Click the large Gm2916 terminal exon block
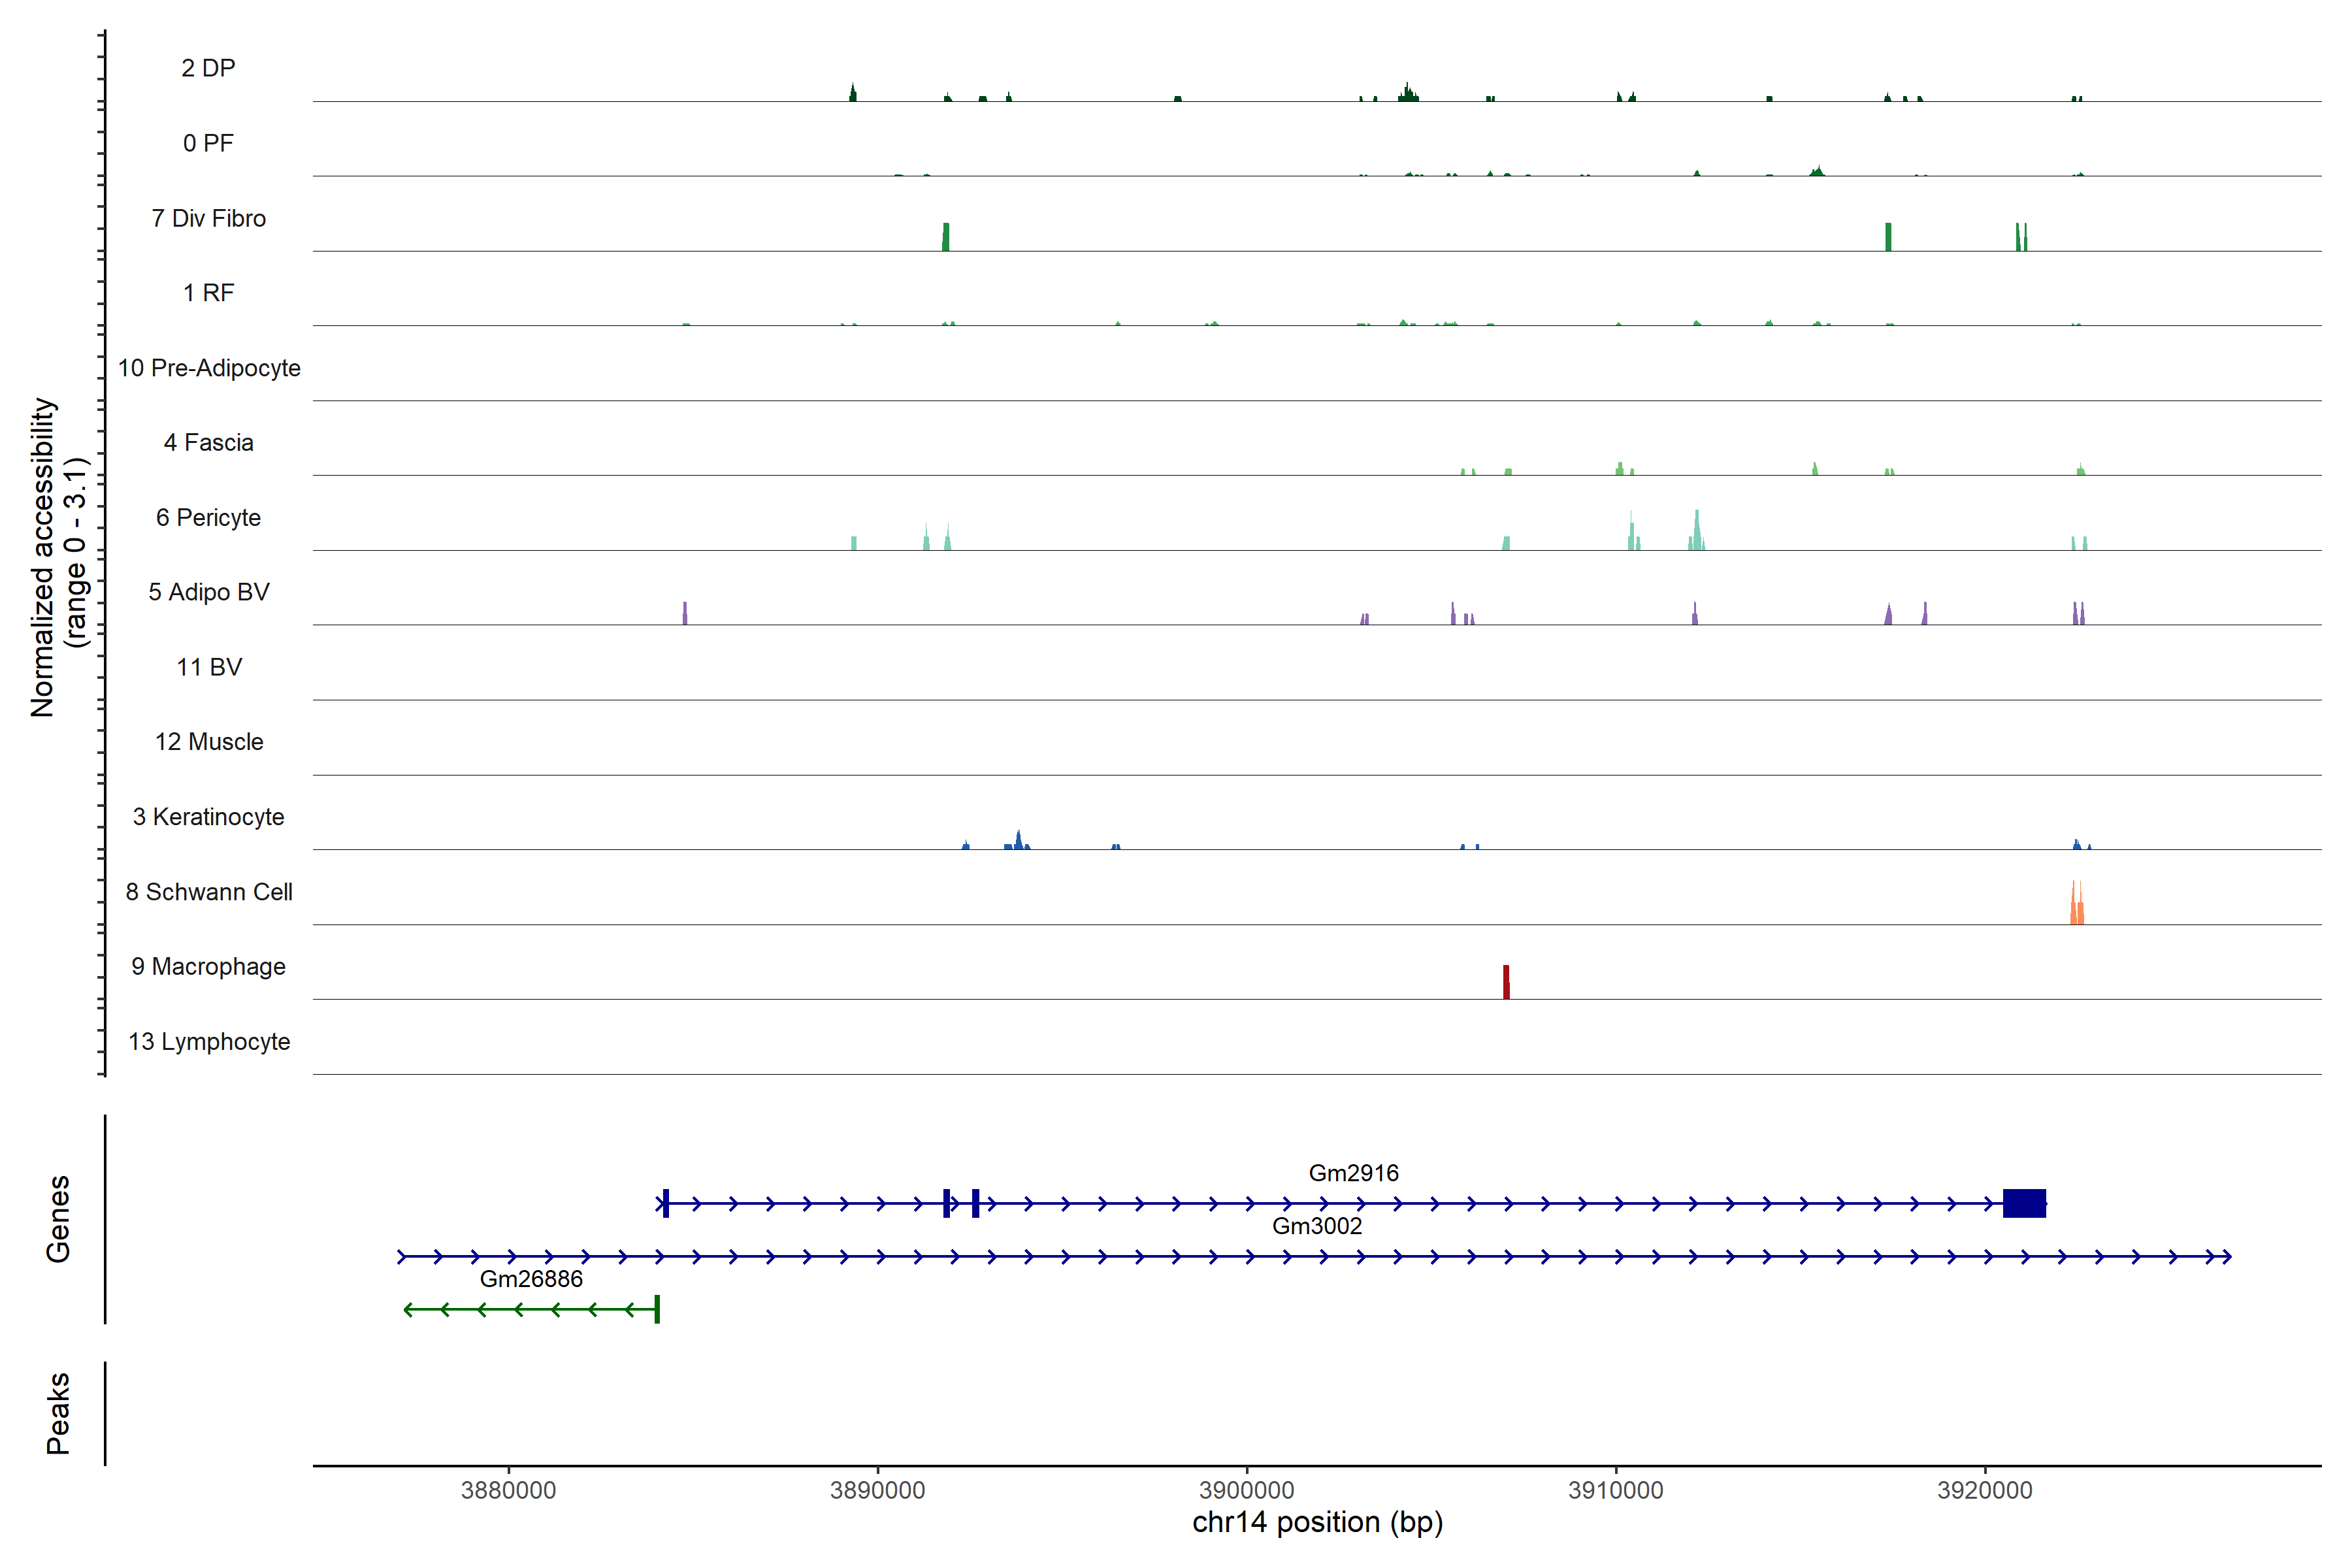This screenshot has height=1568, width=2352. click(x=2024, y=1203)
